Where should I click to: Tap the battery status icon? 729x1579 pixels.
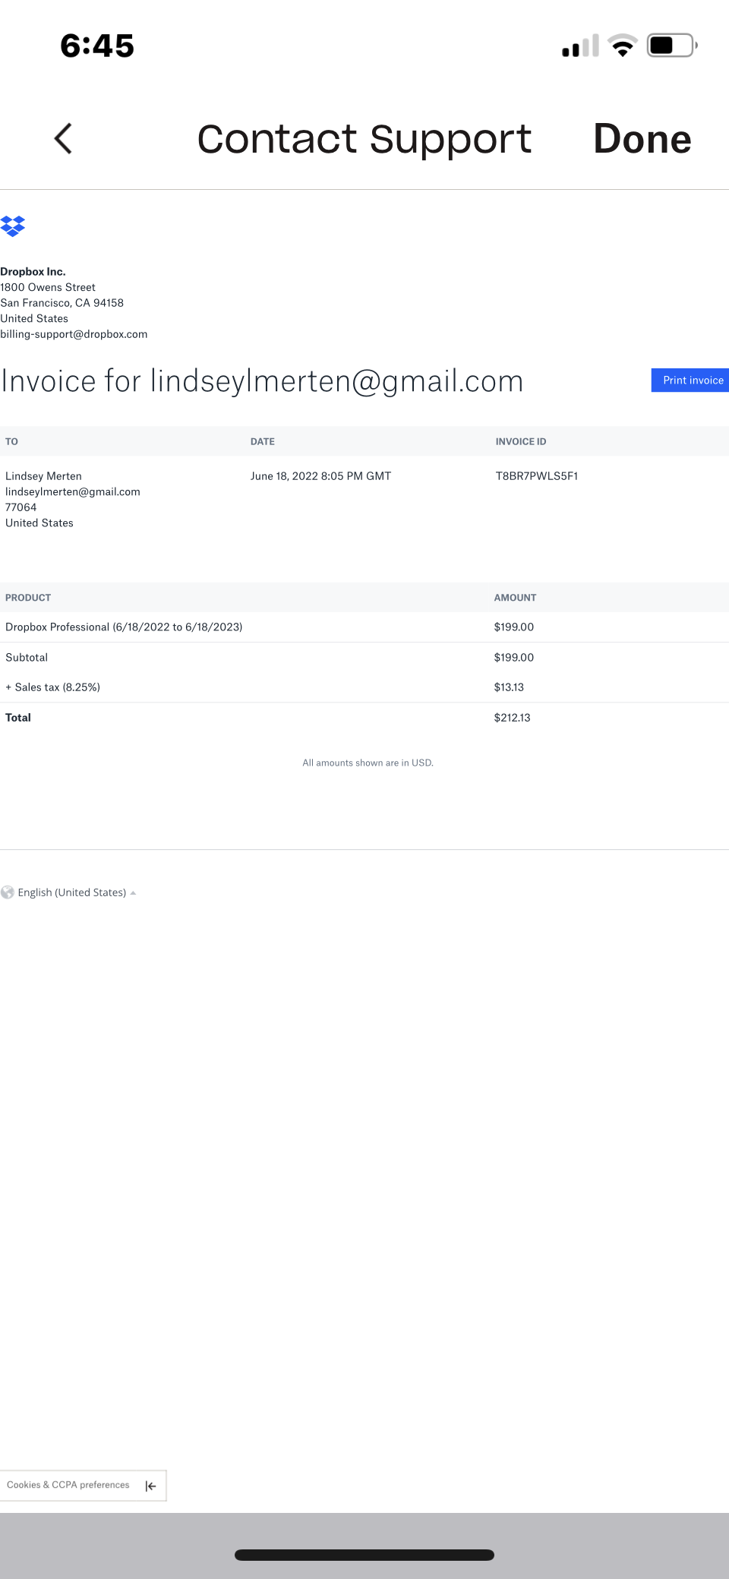(x=672, y=46)
